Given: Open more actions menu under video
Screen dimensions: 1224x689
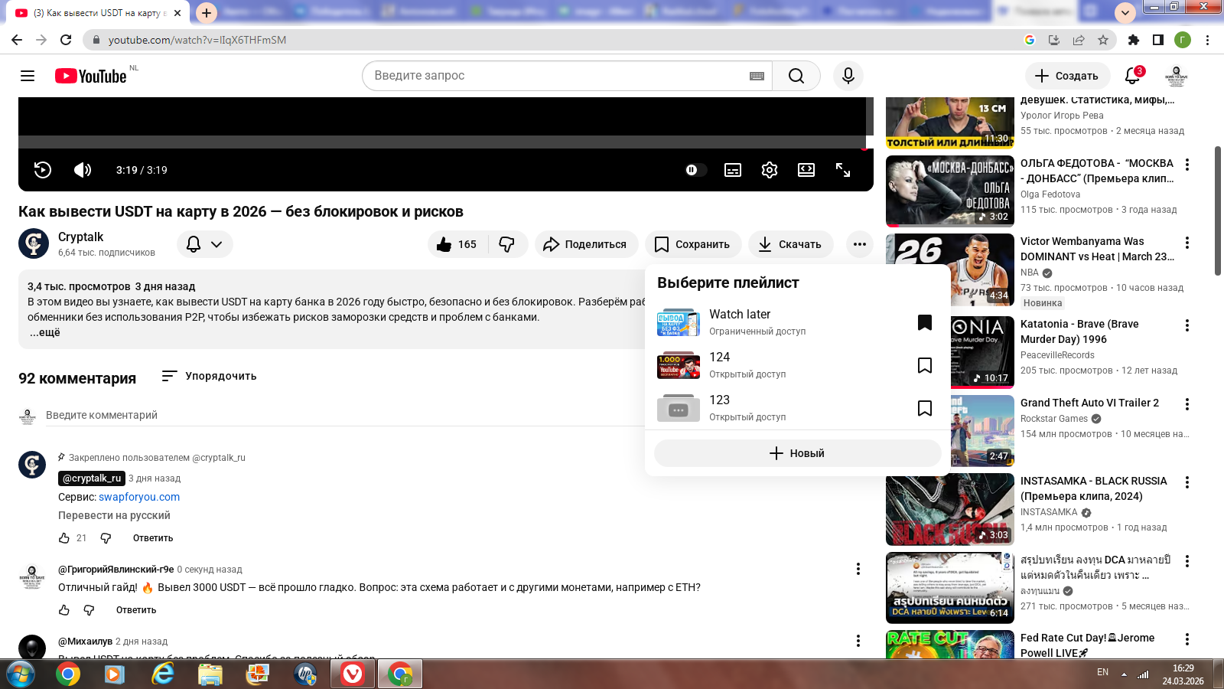Looking at the screenshot, I should tap(860, 244).
